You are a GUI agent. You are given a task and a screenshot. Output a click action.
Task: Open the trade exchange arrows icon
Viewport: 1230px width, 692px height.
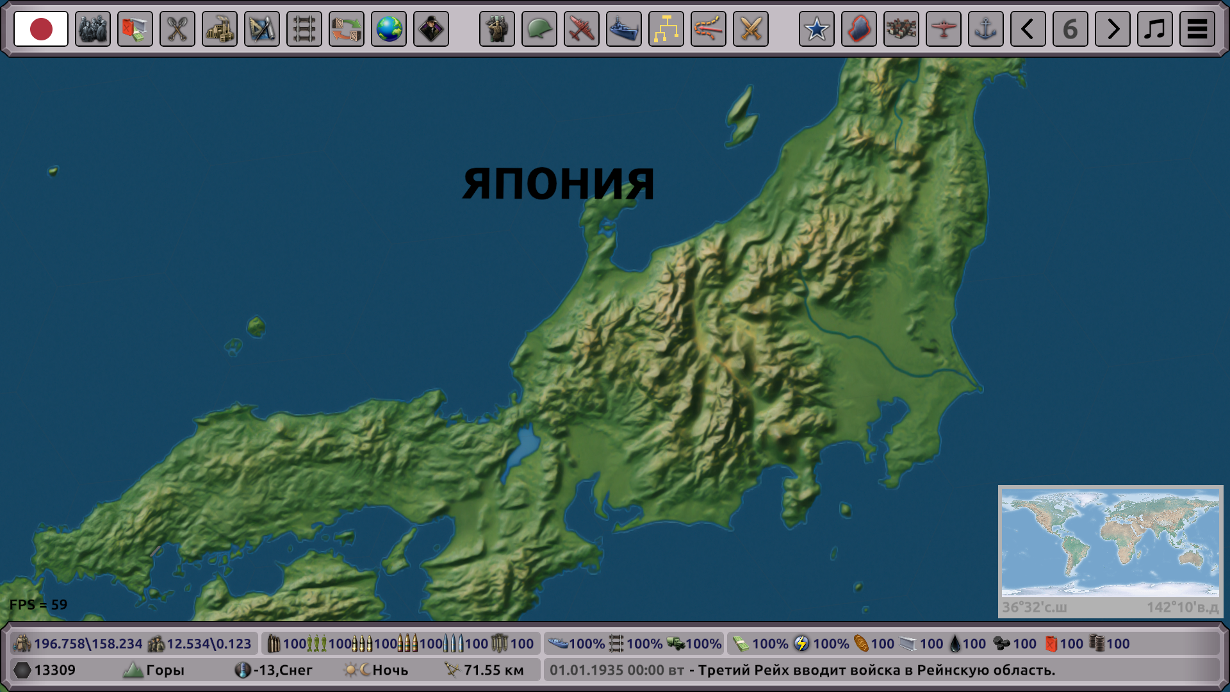point(347,29)
